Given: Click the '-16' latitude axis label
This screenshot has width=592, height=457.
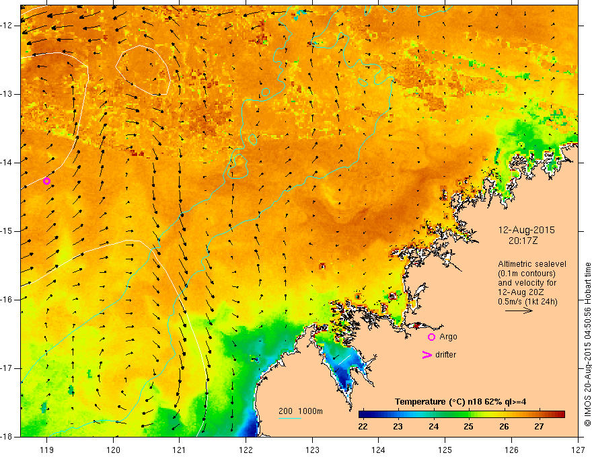Looking at the screenshot, I should tap(7, 300).
